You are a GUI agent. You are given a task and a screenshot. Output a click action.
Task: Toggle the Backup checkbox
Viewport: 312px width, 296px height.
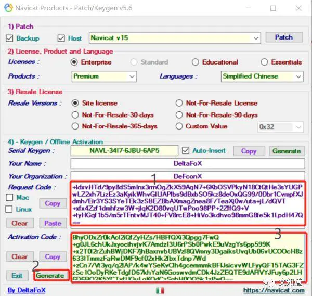(x=9, y=38)
